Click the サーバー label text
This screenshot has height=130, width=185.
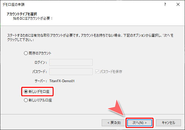[41, 81]
